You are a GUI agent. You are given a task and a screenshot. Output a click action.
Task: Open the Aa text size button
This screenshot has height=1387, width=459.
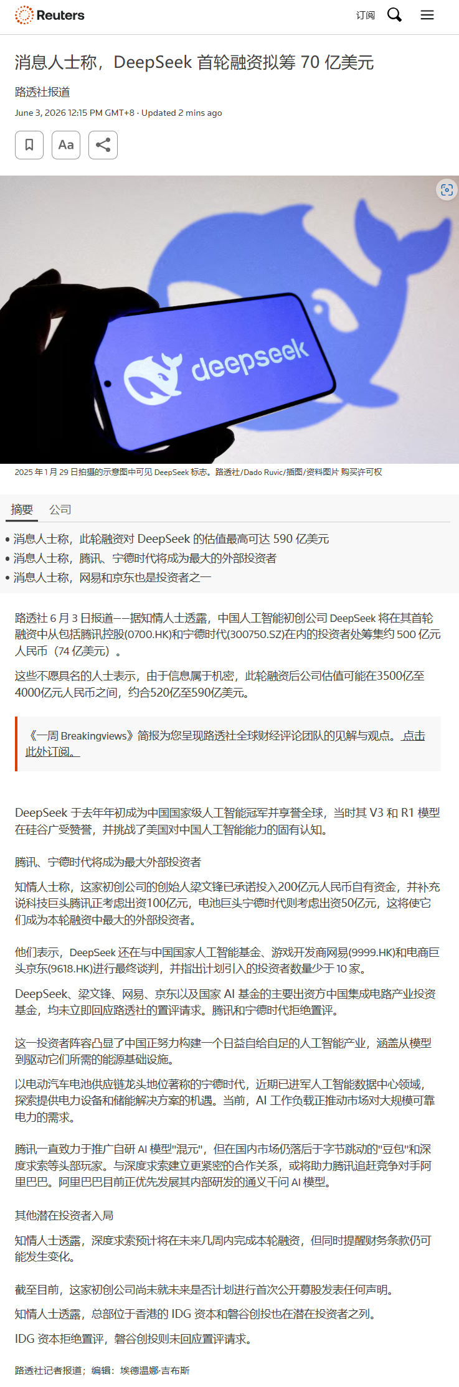66,145
